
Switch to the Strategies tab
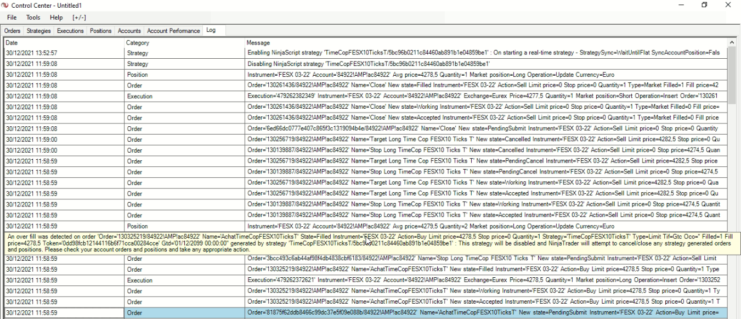[x=38, y=31]
